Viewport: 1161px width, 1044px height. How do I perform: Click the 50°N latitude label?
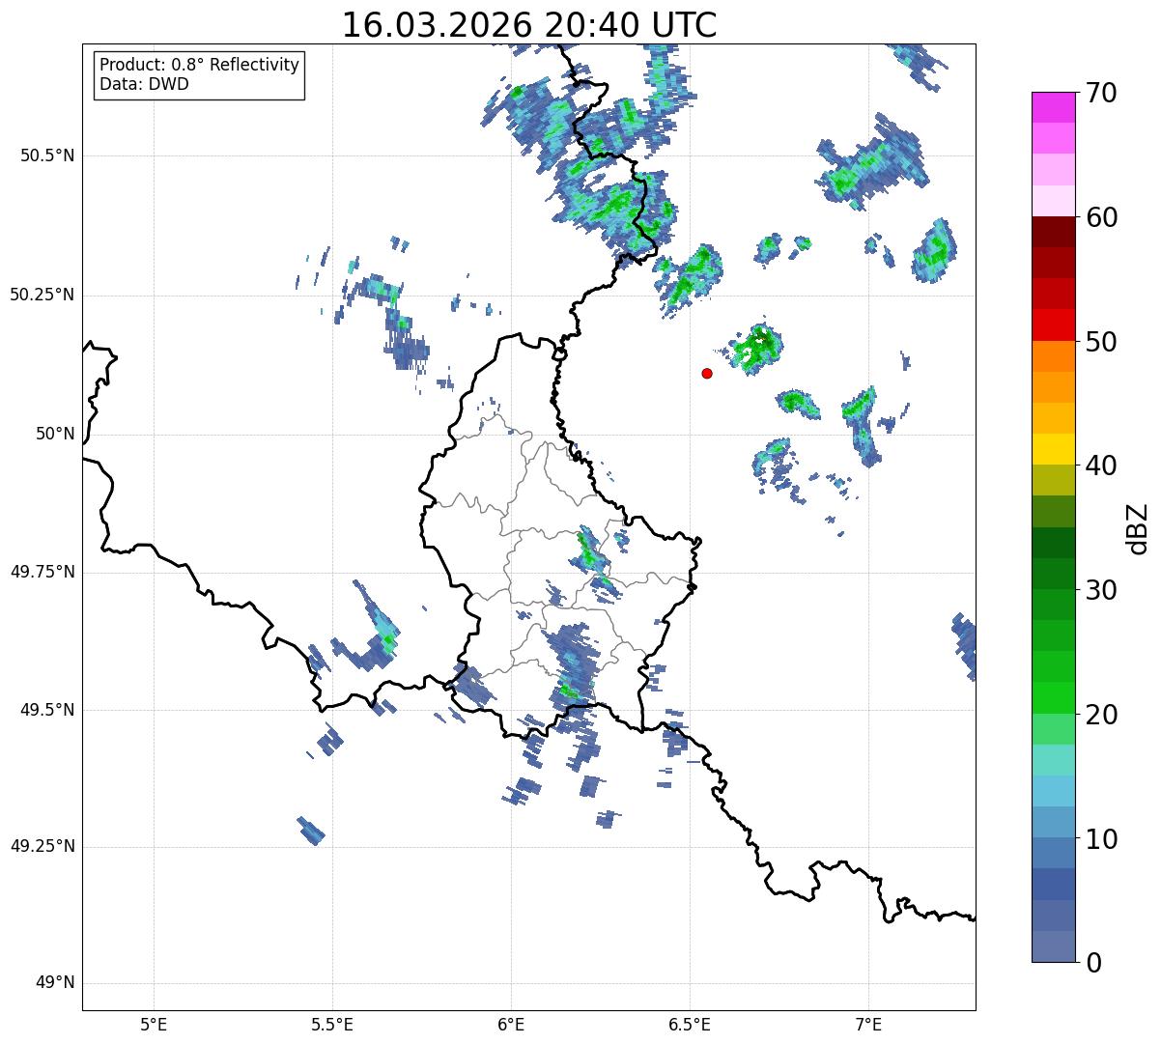click(x=55, y=434)
